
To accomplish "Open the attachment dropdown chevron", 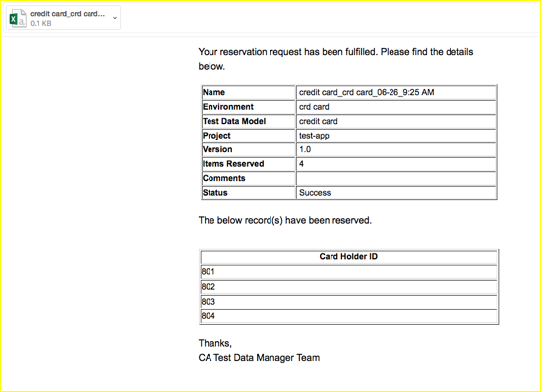I will tap(115, 18).
